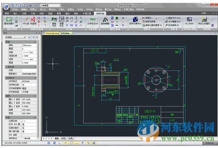
Task: Click the 超级卡片 MCC tool
Action: pyautogui.click(x=173, y=18)
